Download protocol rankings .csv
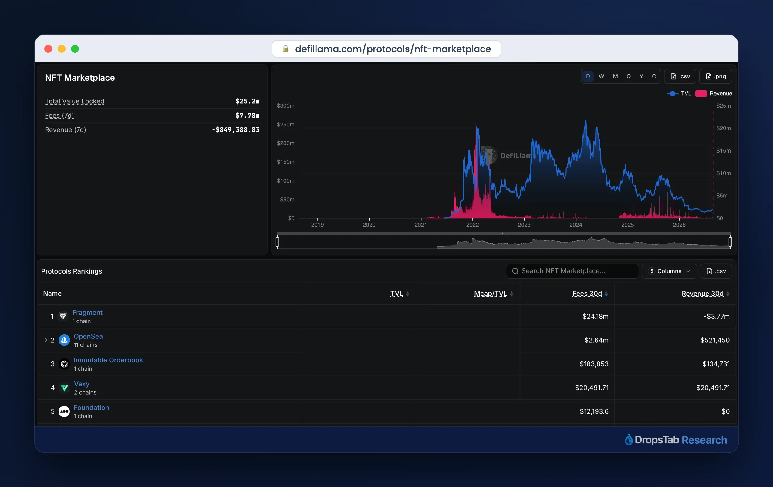 pos(716,271)
